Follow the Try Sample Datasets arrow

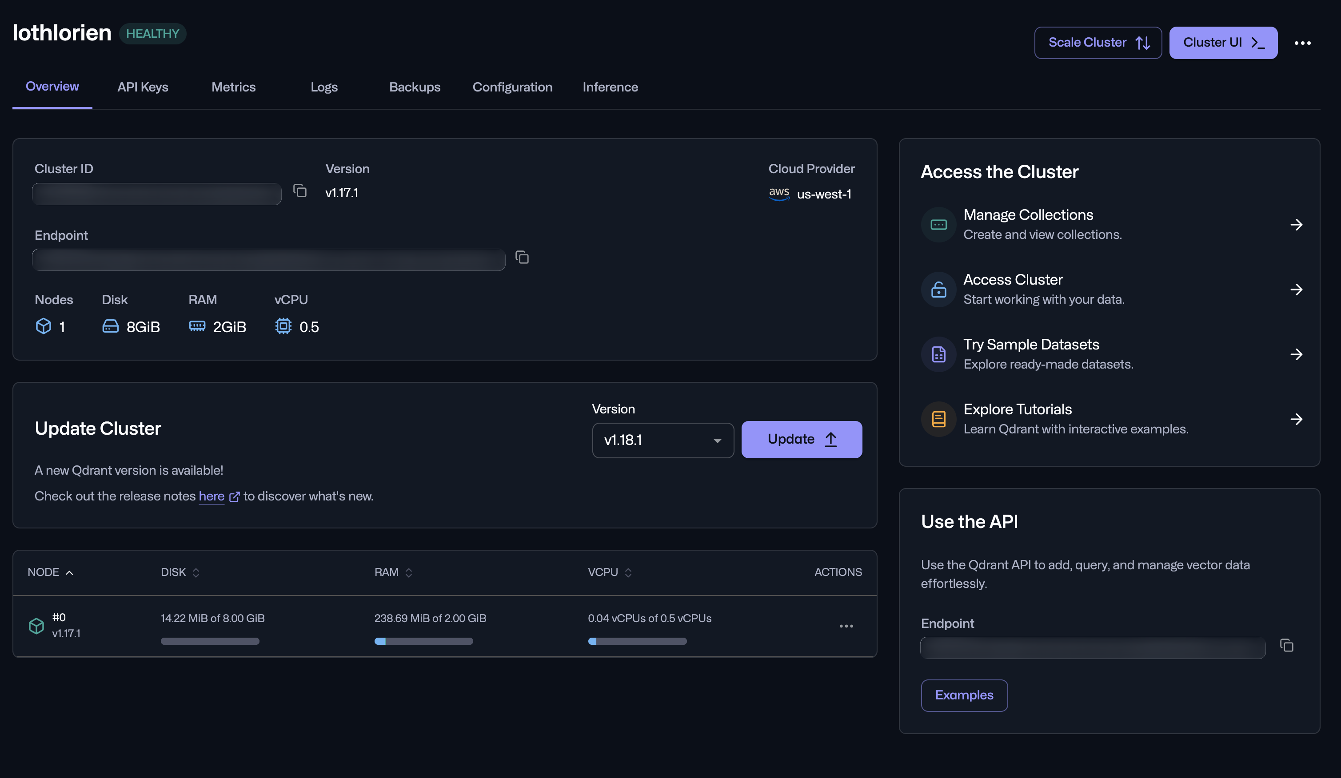tap(1296, 355)
